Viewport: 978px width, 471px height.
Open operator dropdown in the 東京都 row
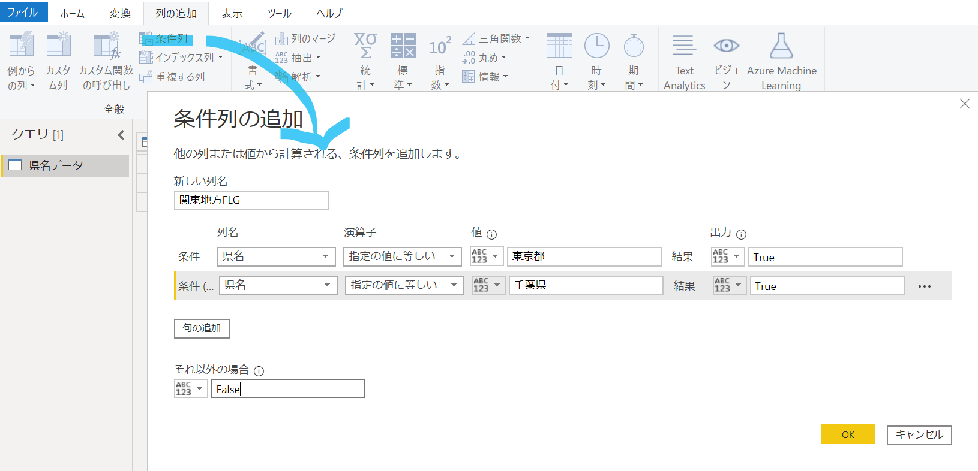403,256
